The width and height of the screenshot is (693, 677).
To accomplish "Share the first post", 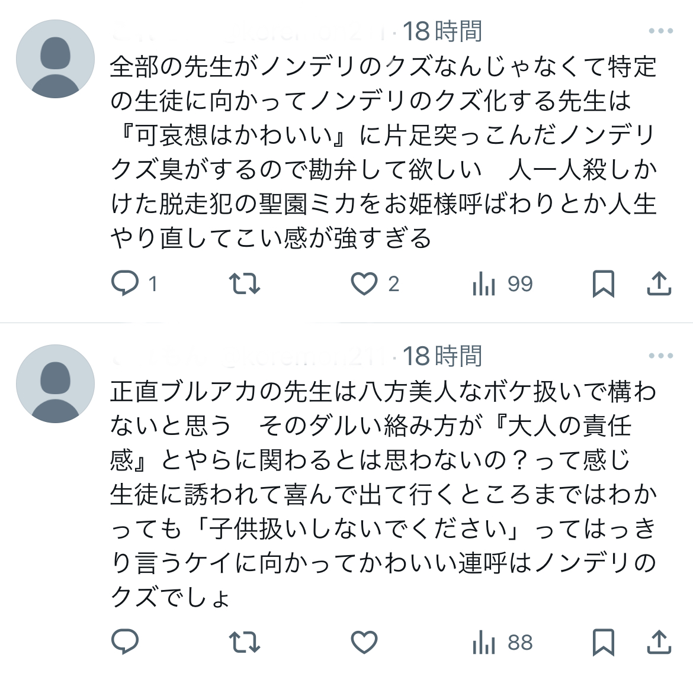I will (659, 284).
